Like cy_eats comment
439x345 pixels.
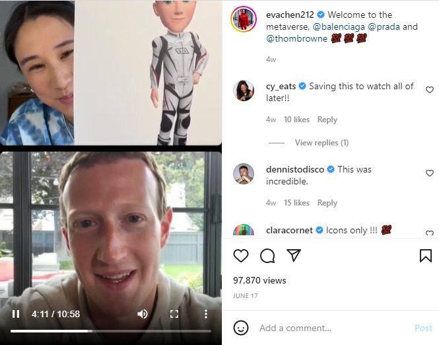[x=430, y=90]
